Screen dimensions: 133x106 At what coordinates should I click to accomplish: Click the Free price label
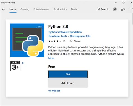52,66
